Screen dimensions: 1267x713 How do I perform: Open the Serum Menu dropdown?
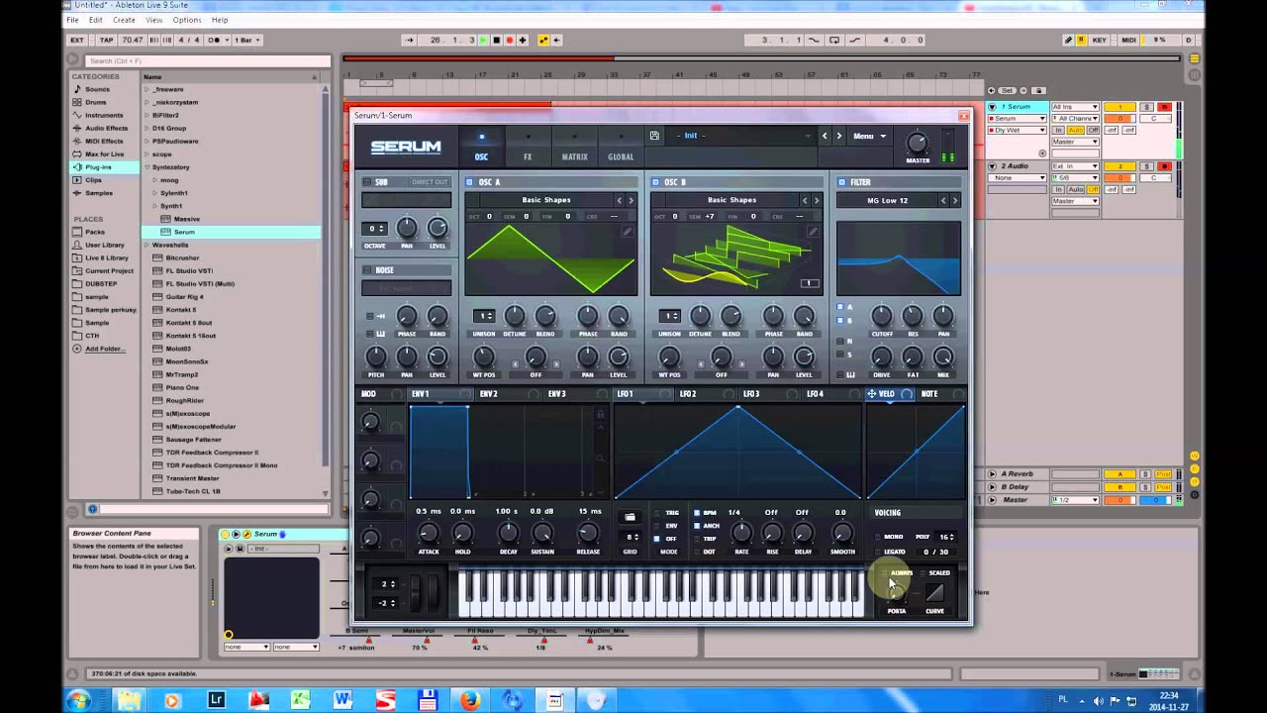pyautogui.click(x=870, y=136)
